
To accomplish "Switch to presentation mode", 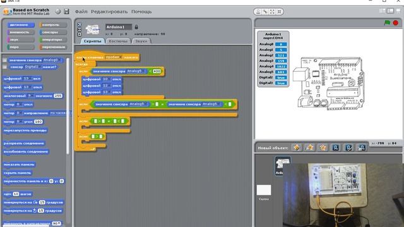I will click(398, 11).
